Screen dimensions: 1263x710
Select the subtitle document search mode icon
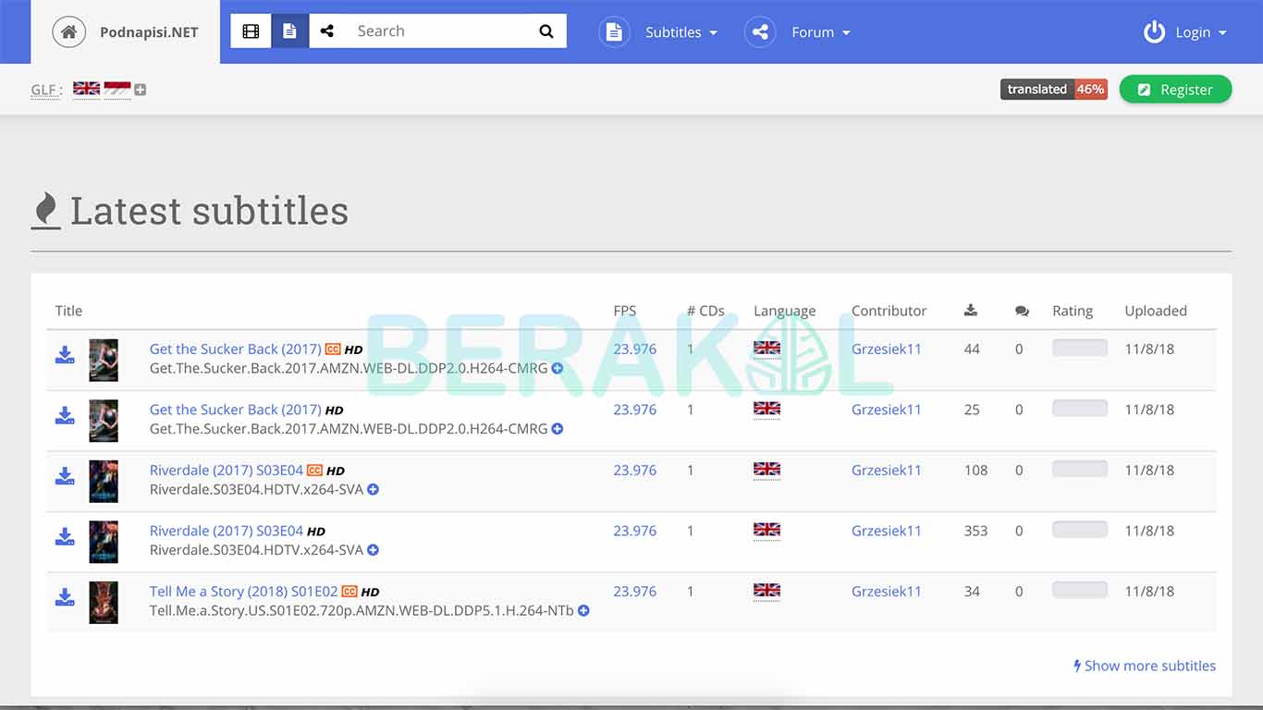pos(289,31)
